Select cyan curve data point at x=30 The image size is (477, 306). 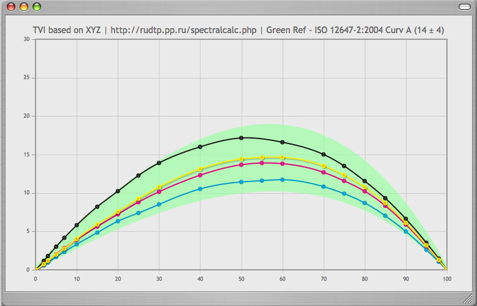[x=159, y=204]
